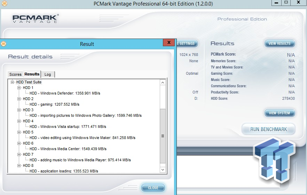Collapse the HDD 4 node
307x195 pixels.
pyautogui.click(x=19, y=121)
